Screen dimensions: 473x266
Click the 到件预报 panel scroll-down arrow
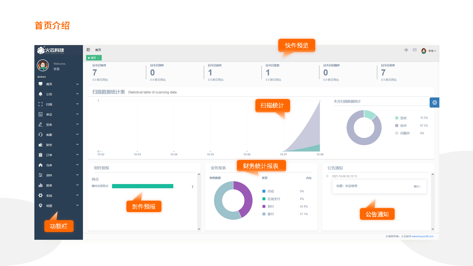pos(199,229)
